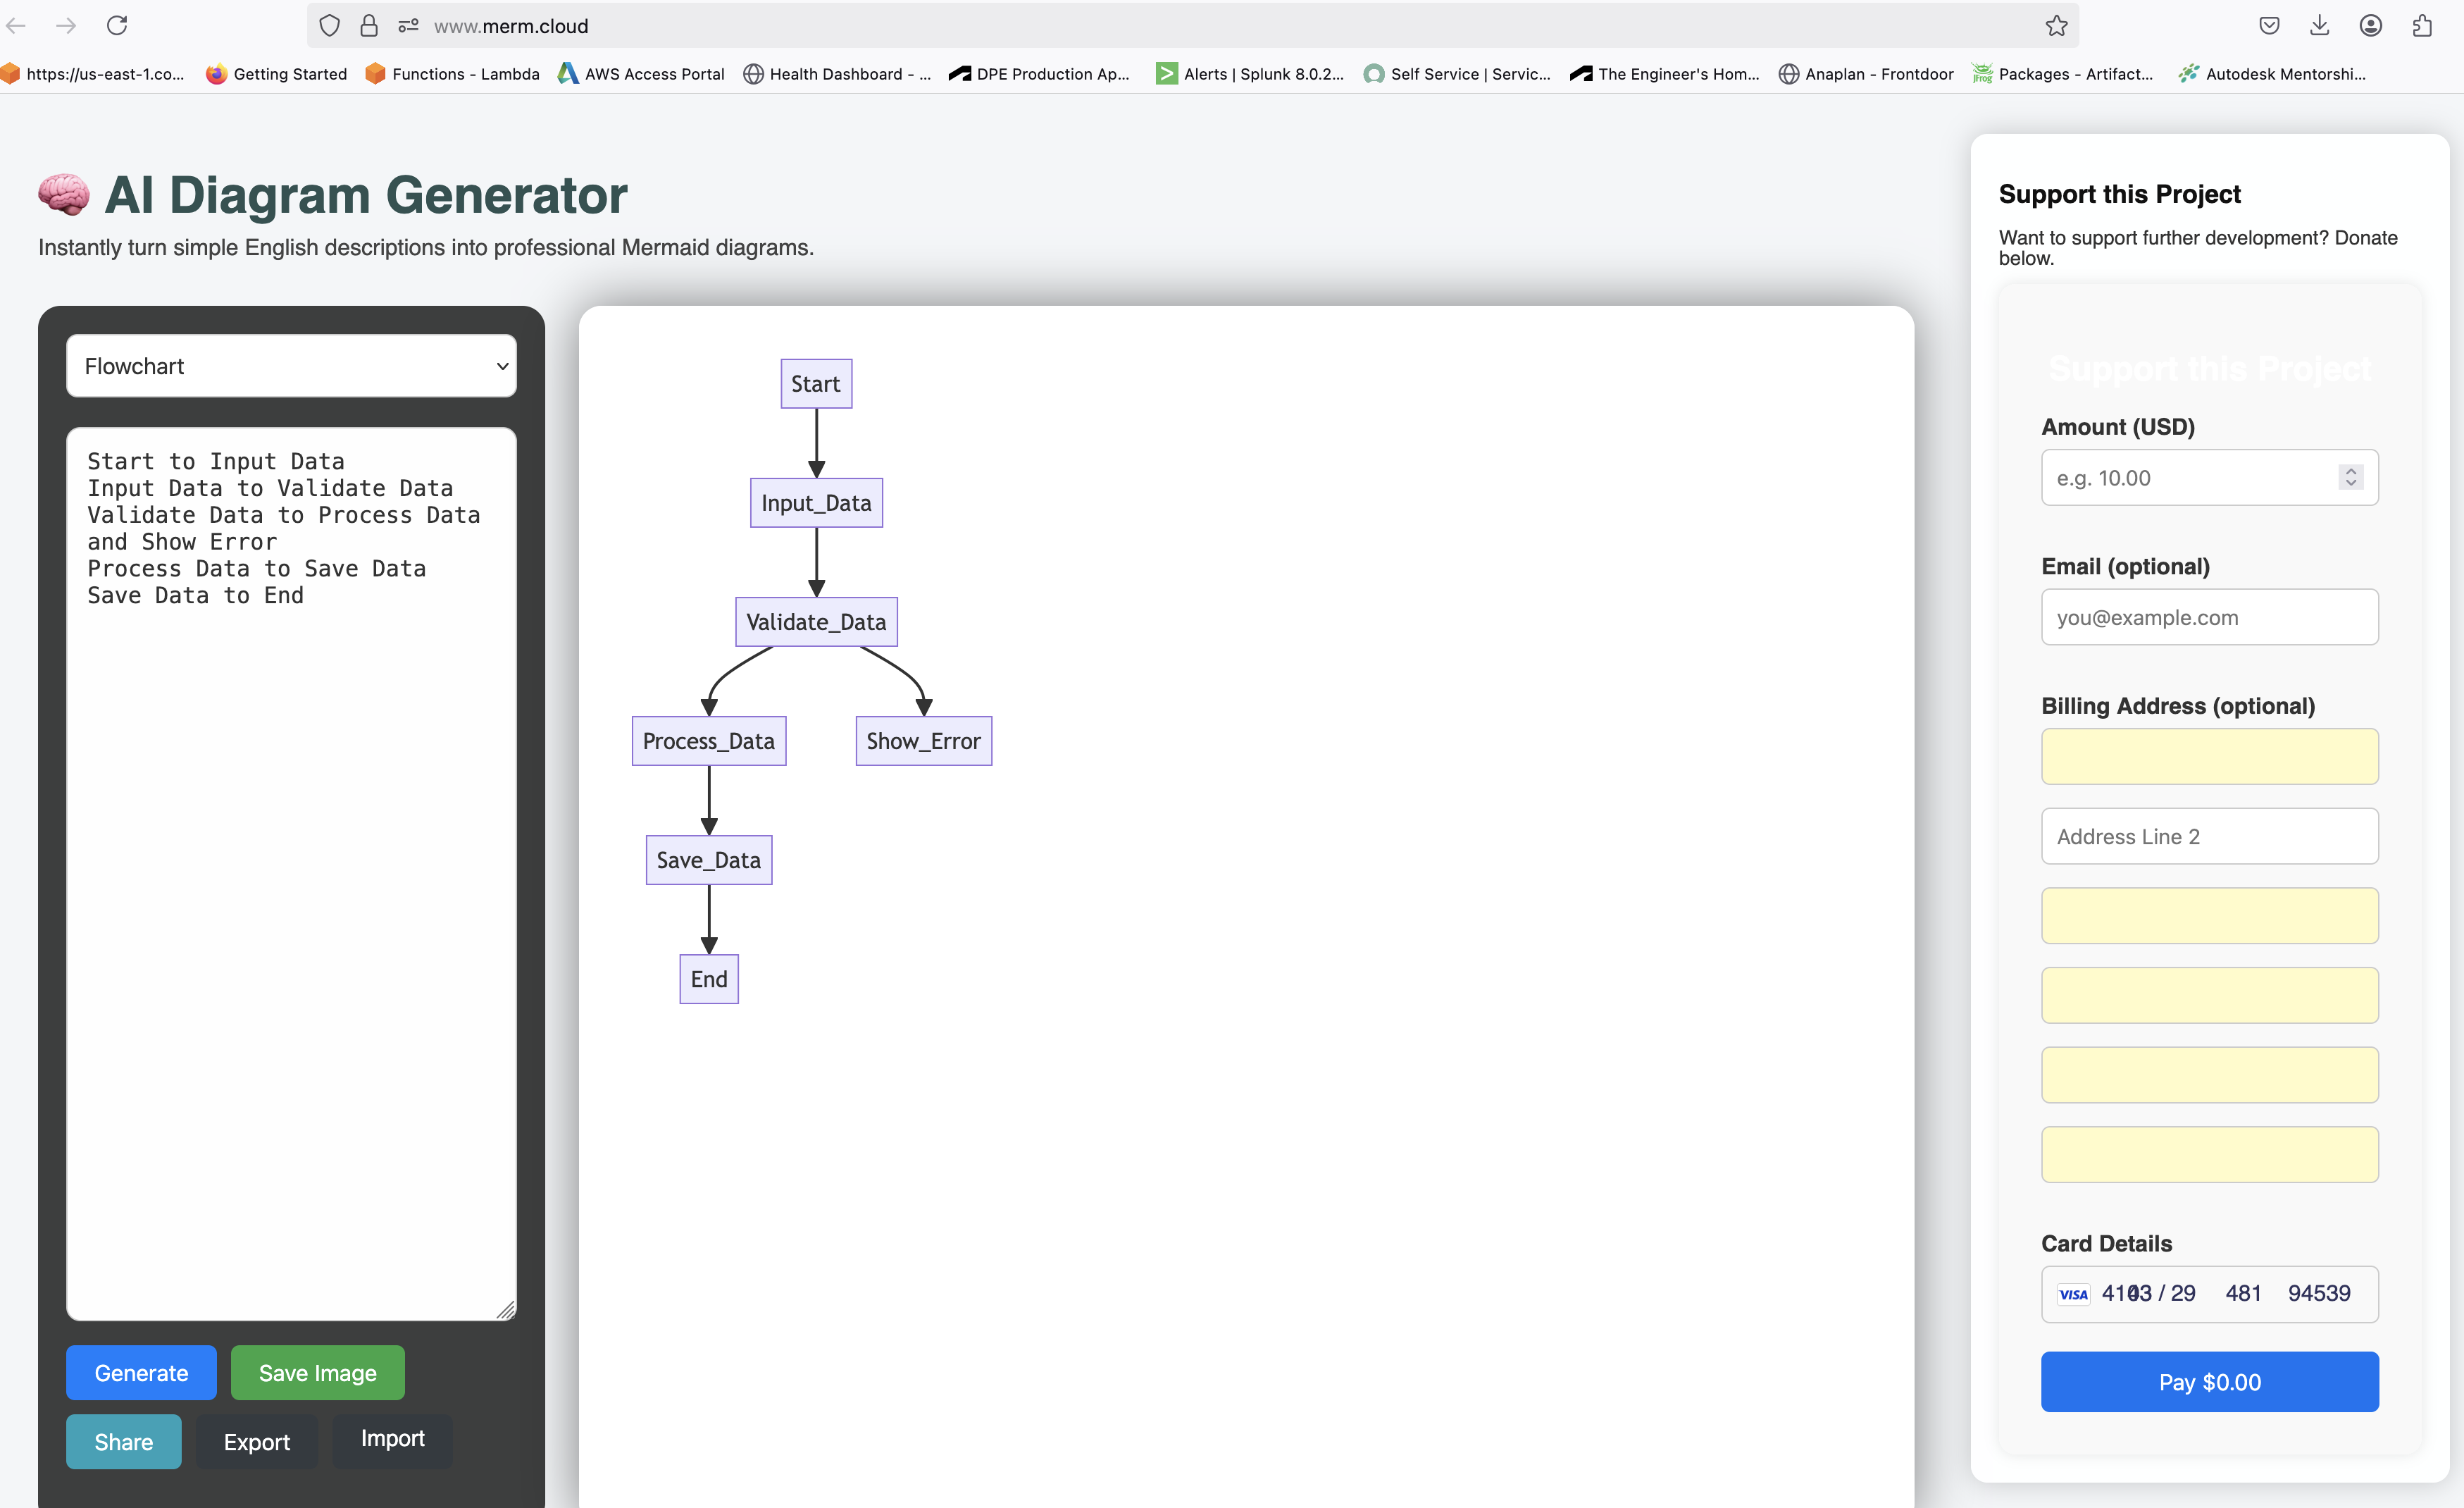Click the Save_Data node
The width and height of the screenshot is (2464, 1508).
point(709,860)
